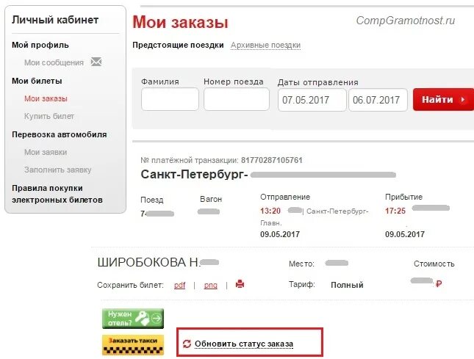Save ticket as pdf link
474x359 pixels.
pyautogui.click(x=179, y=285)
